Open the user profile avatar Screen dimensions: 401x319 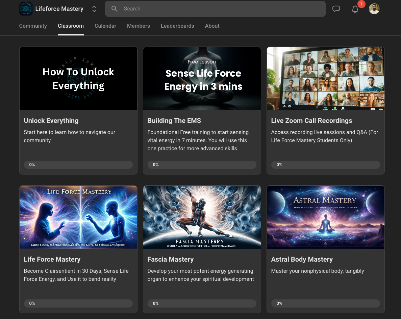tap(374, 9)
